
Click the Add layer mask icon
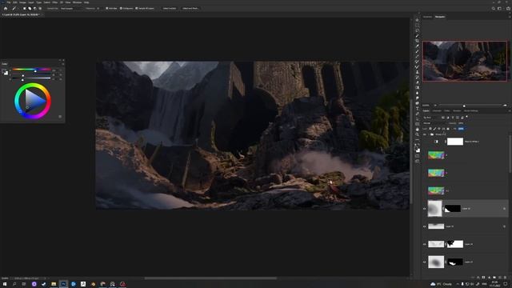point(483,278)
